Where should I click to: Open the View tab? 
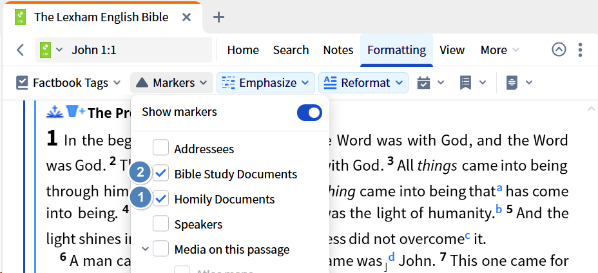tap(452, 50)
